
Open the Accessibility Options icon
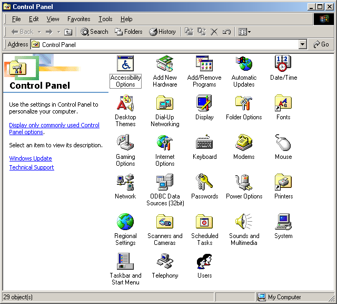(x=125, y=64)
